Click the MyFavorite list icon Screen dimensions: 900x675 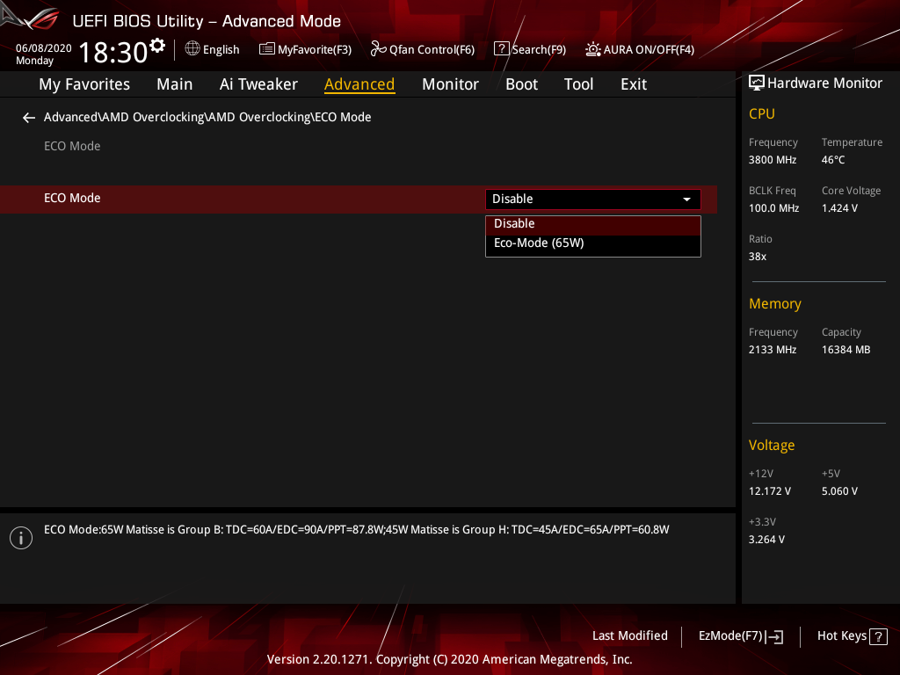pyautogui.click(x=267, y=49)
